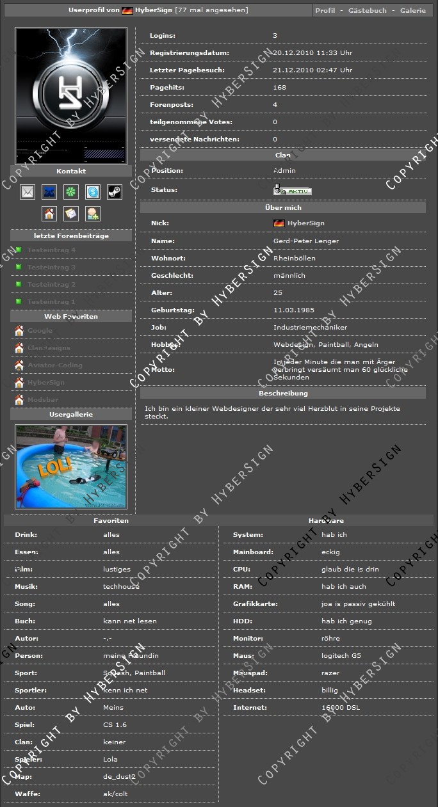Click the Job value Industriemechaniker
Viewport: 438px width, 807px height.
(x=311, y=327)
